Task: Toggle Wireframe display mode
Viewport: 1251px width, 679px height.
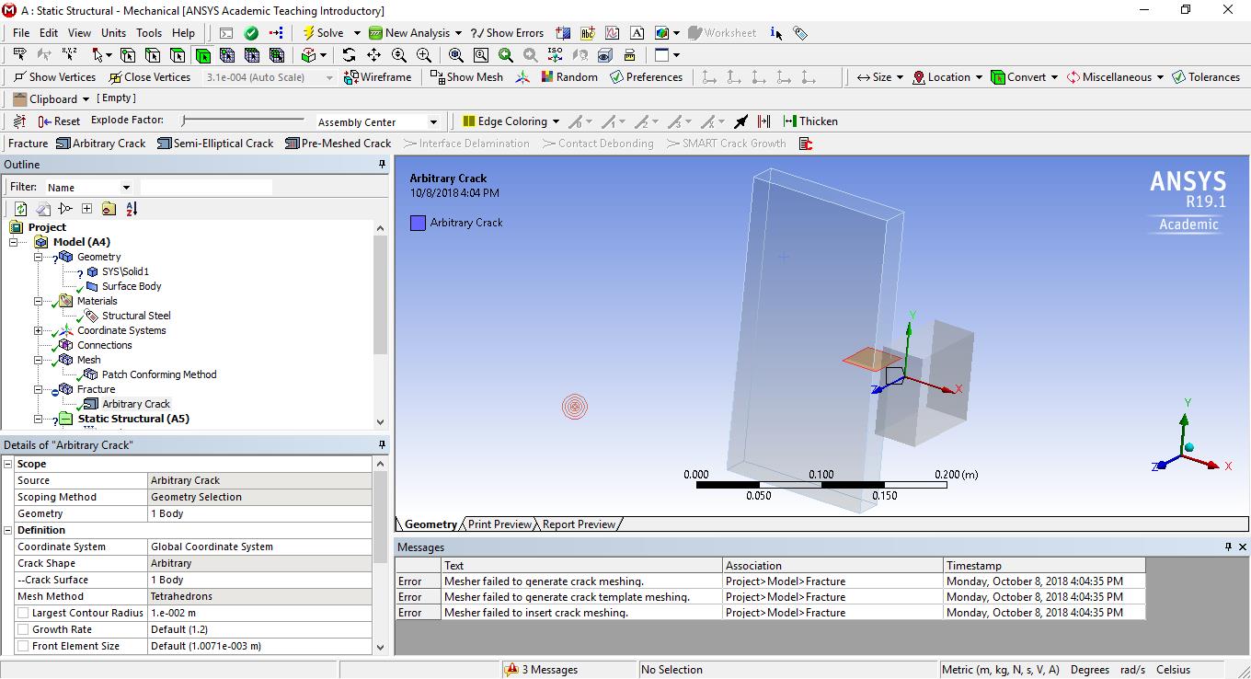Action: [x=377, y=77]
